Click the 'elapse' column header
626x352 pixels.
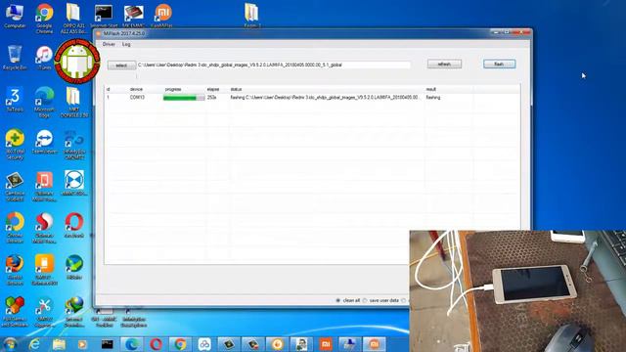pos(213,89)
